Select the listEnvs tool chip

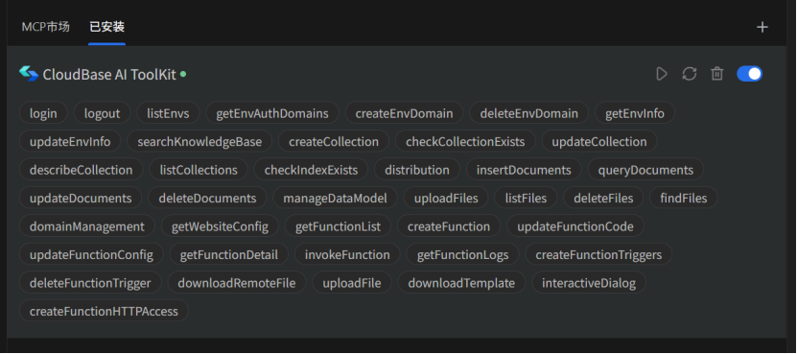tap(168, 113)
